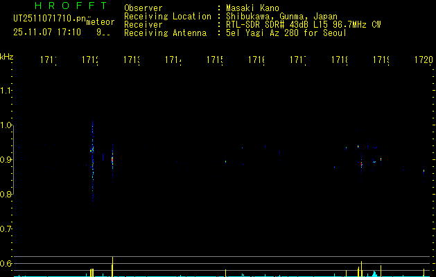
Task: Click the 1720 time axis label
Action: point(424,60)
